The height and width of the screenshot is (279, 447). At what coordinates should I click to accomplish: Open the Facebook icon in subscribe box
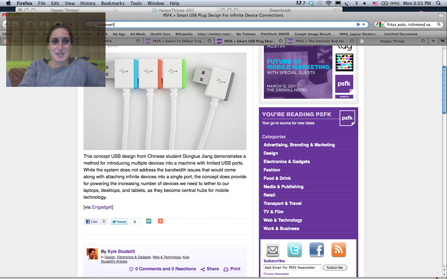coord(317,250)
